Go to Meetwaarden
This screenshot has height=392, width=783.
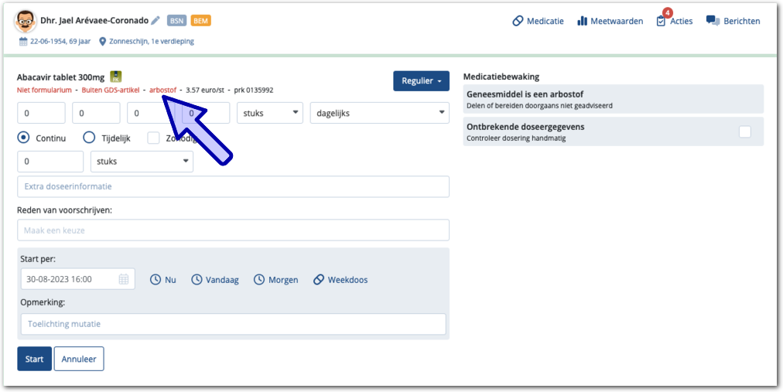pos(610,21)
